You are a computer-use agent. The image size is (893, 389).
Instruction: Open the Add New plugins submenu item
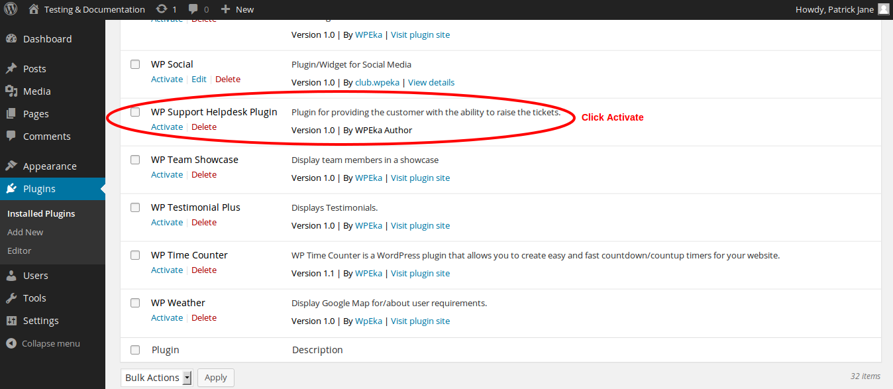[25, 232]
